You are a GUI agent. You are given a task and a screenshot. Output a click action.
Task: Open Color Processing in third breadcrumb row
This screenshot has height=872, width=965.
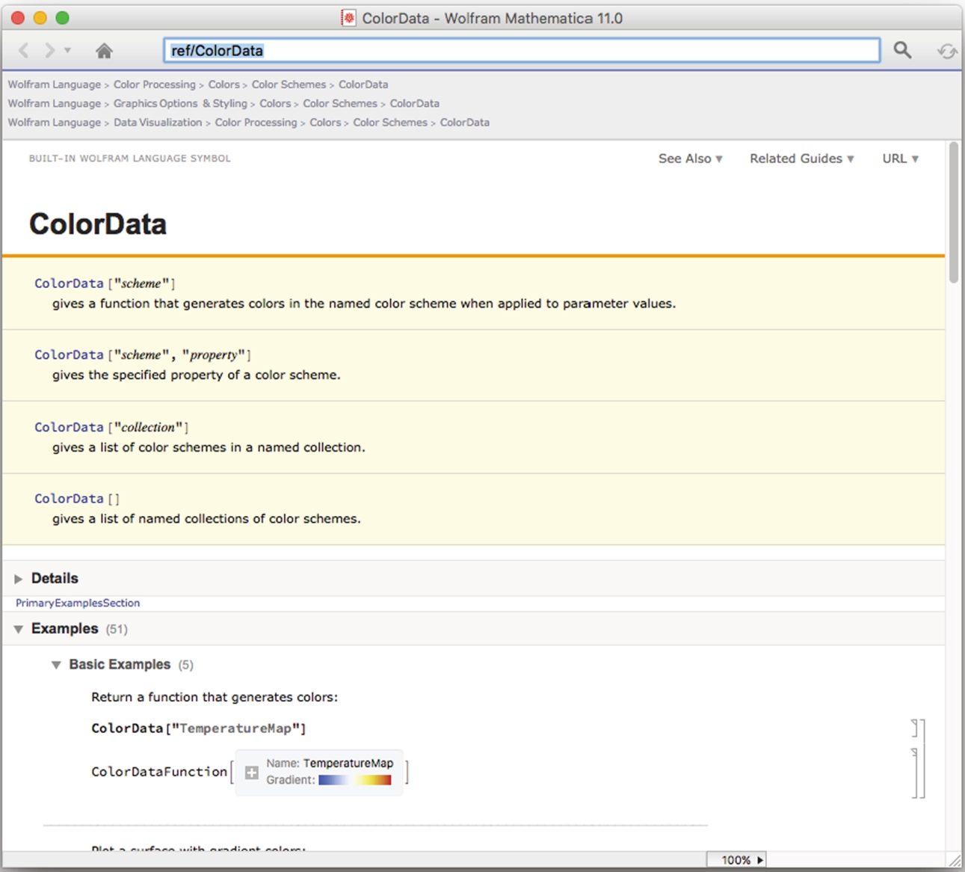click(x=256, y=122)
